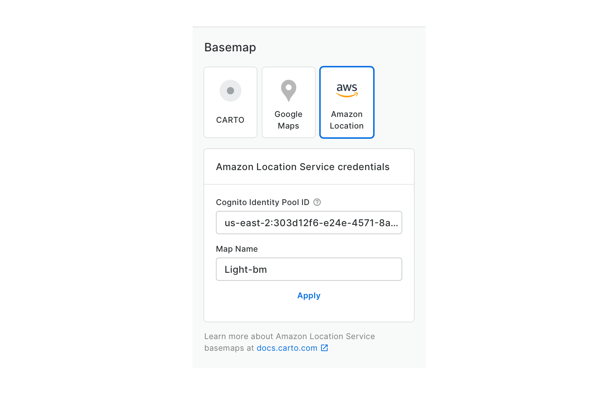Click the CARTO circle dot icon
Viewport: 597px width, 393px height.
click(x=230, y=91)
